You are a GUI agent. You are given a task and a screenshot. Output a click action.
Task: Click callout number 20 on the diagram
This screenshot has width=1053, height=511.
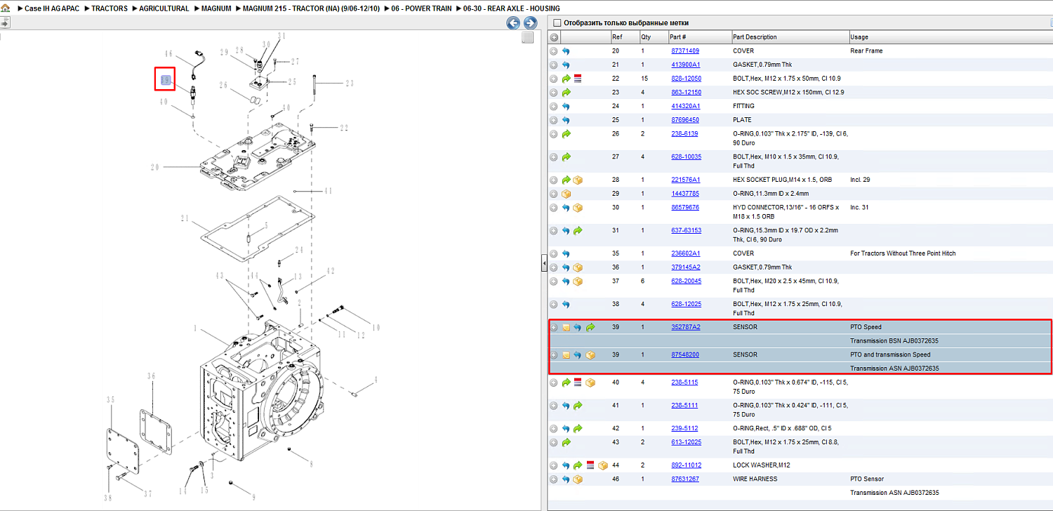(155, 167)
